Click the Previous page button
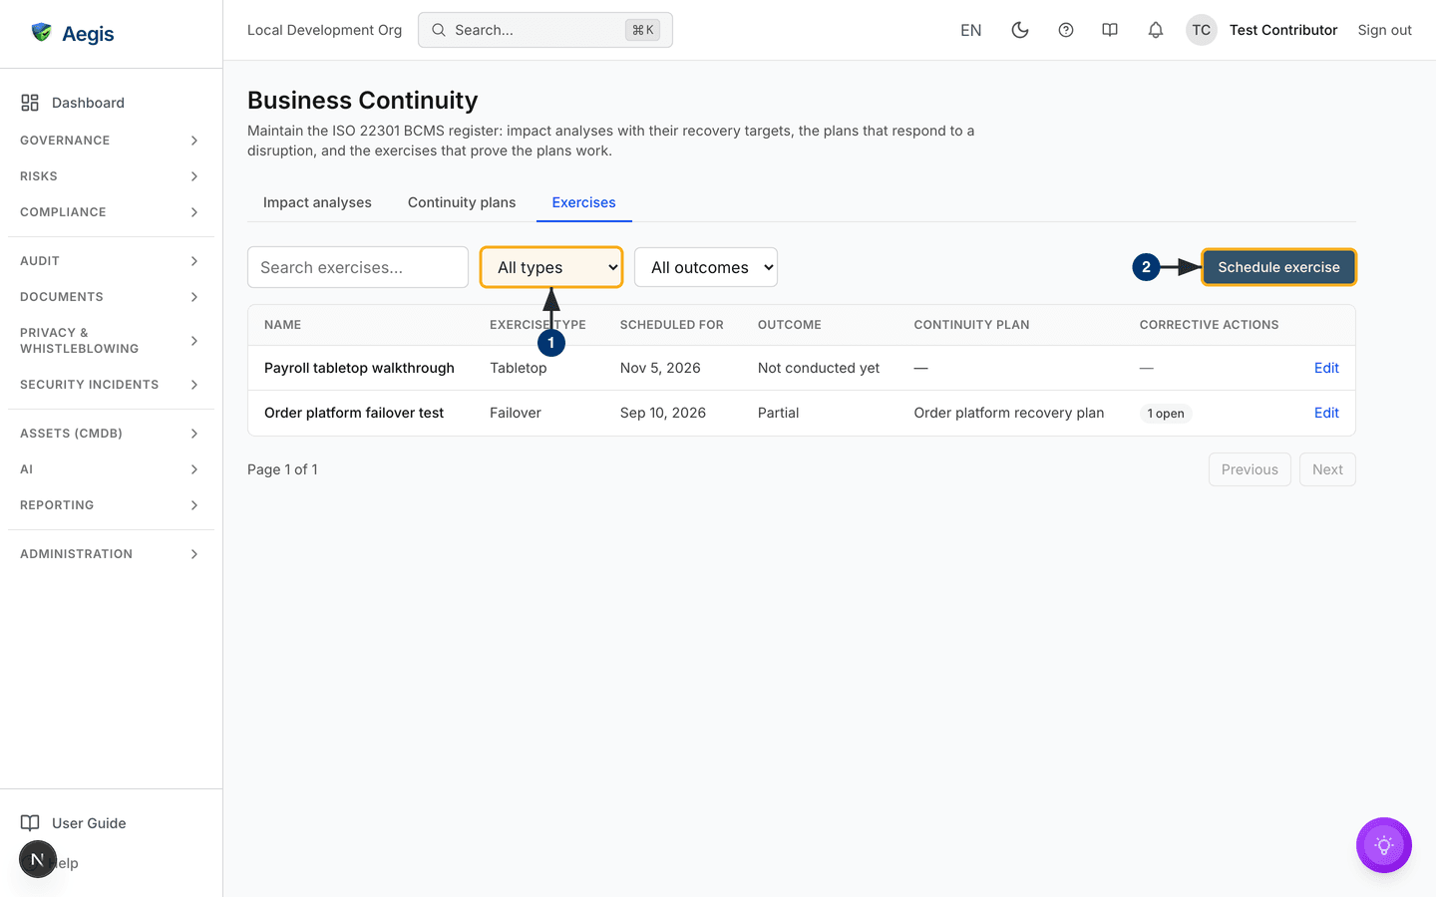This screenshot has width=1436, height=897. coord(1250,469)
